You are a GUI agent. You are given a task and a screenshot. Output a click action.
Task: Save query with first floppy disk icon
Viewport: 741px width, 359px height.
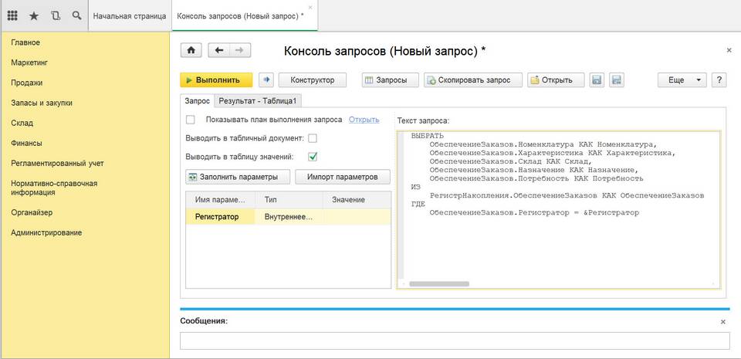point(597,80)
